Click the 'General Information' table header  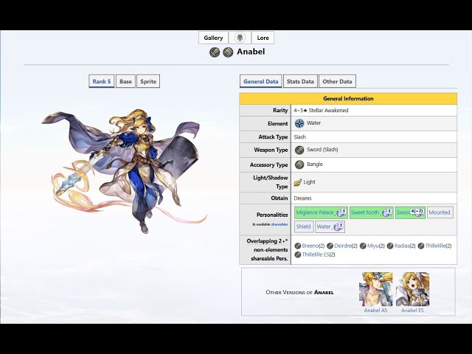[348, 99]
